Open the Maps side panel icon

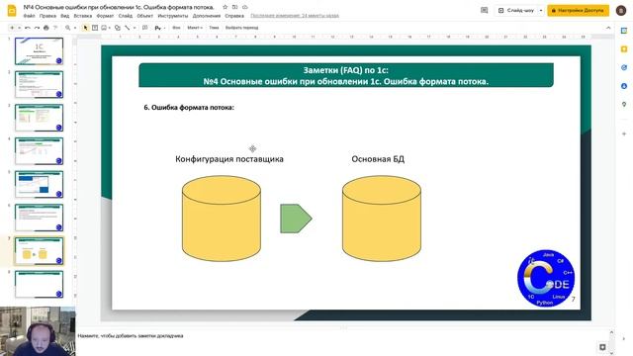pos(624,105)
